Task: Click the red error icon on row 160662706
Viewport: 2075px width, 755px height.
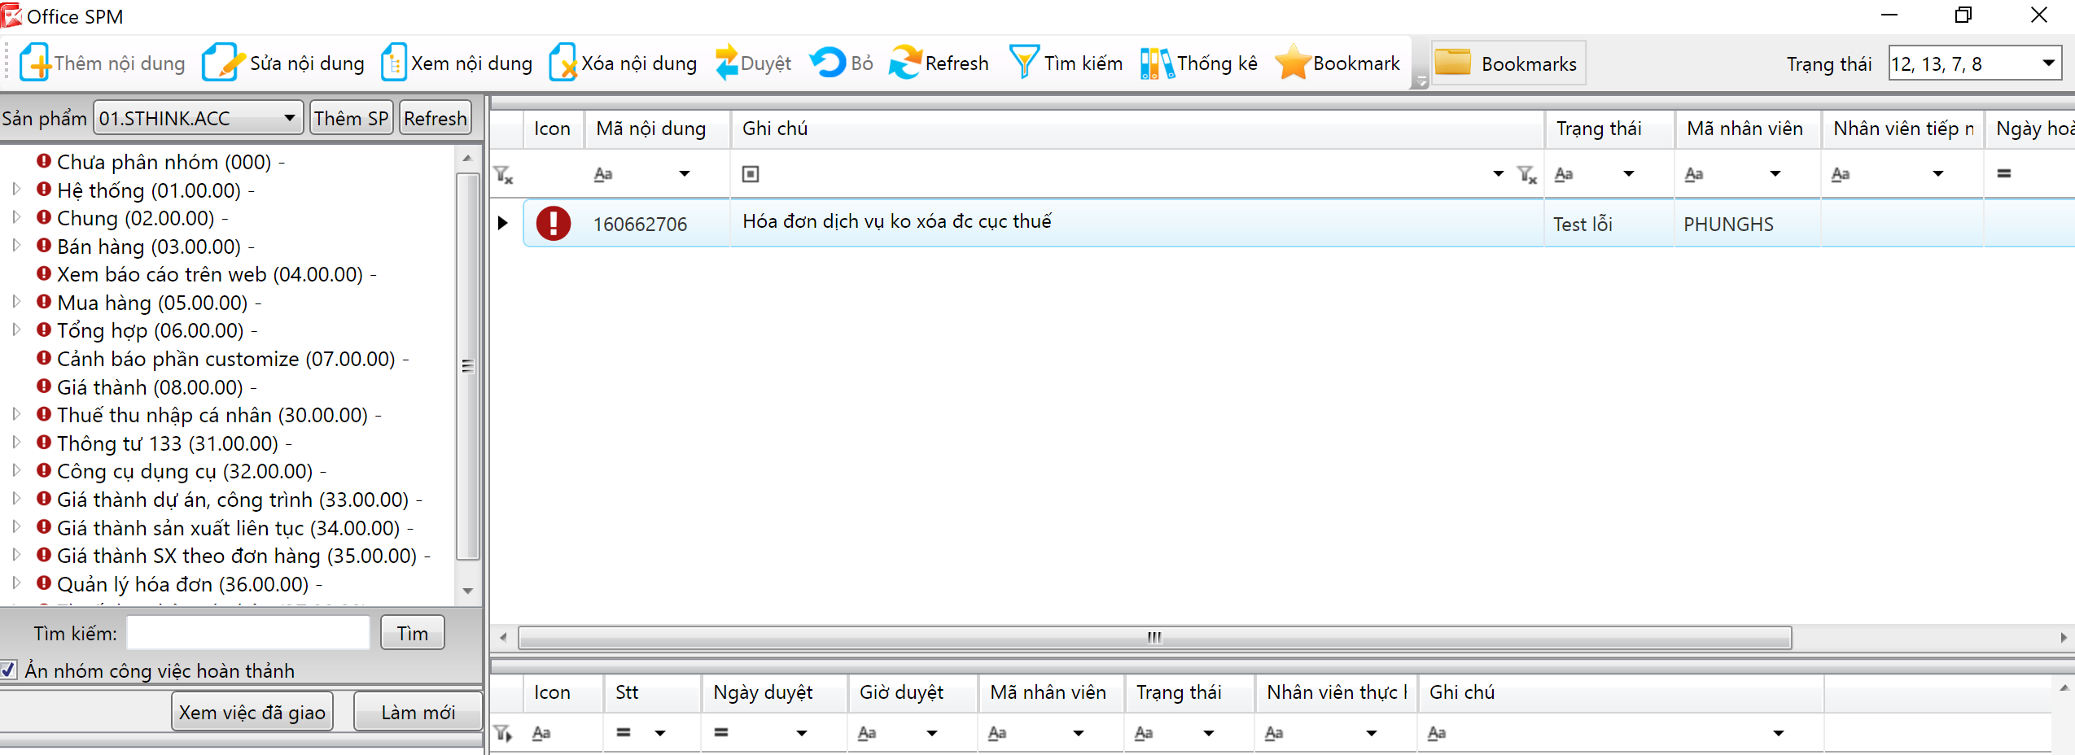Action: pyautogui.click(x=554, y=223)
